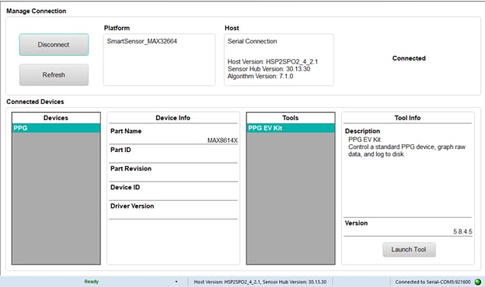The width and height of the screenshot is (485, 287).
Task: Click the Connected to Serial-COM5 status text
Action: 433,282
